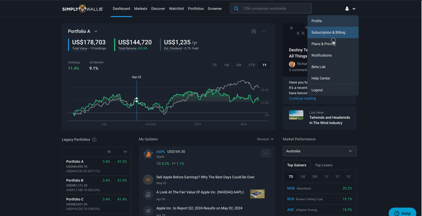The height and width of the screenshot is (216, 422).
Task: Set chart range to 3M
Action: coord(239,65)
